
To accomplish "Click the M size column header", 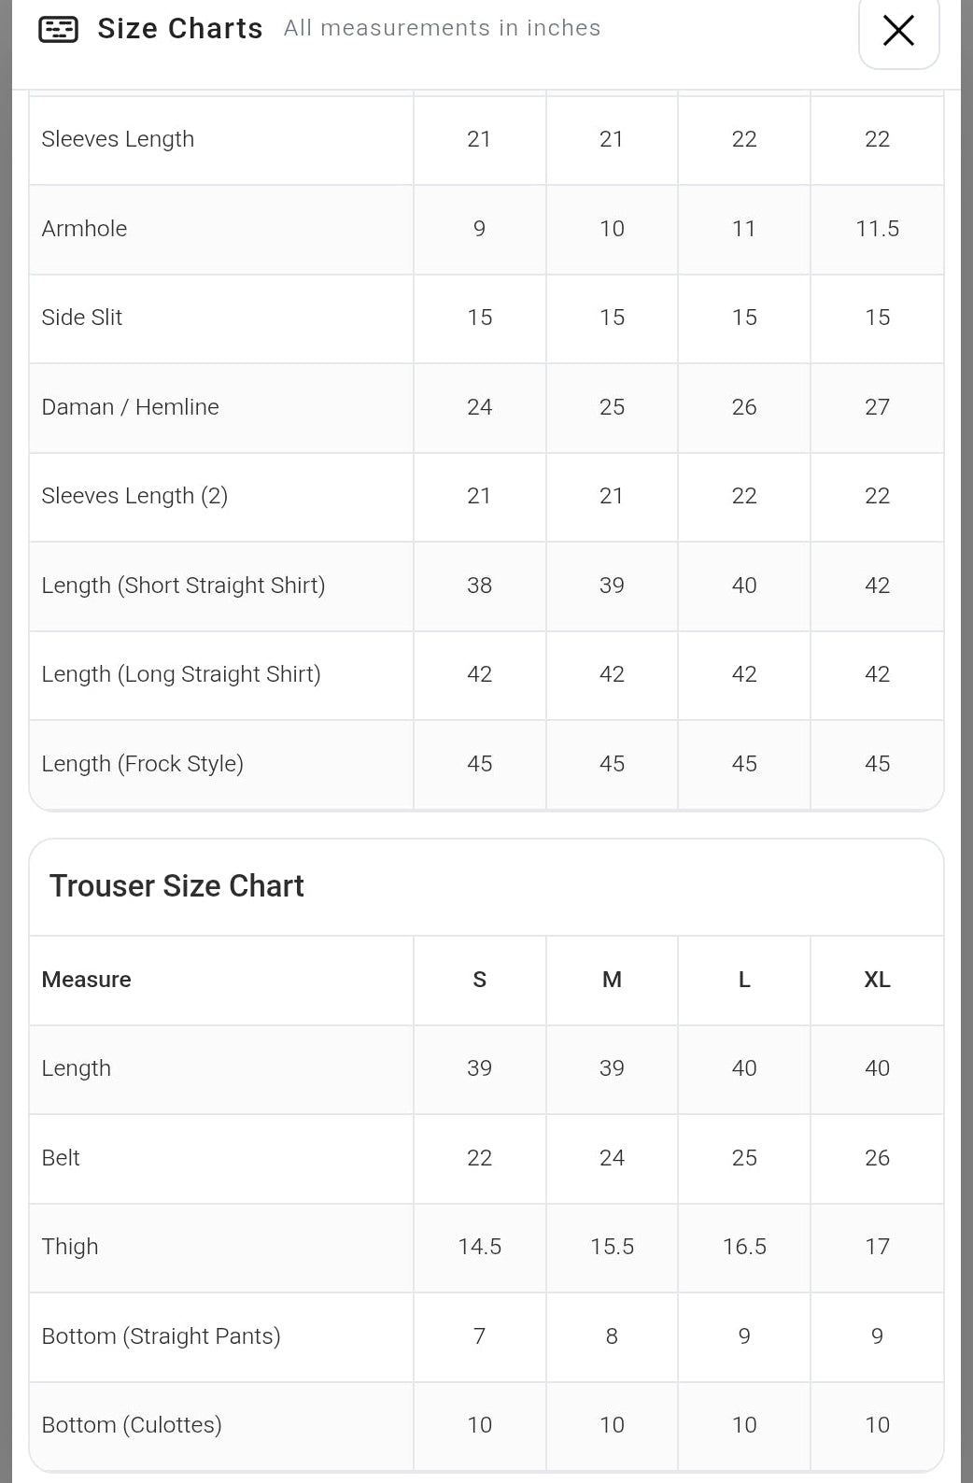I will point(612,980).
